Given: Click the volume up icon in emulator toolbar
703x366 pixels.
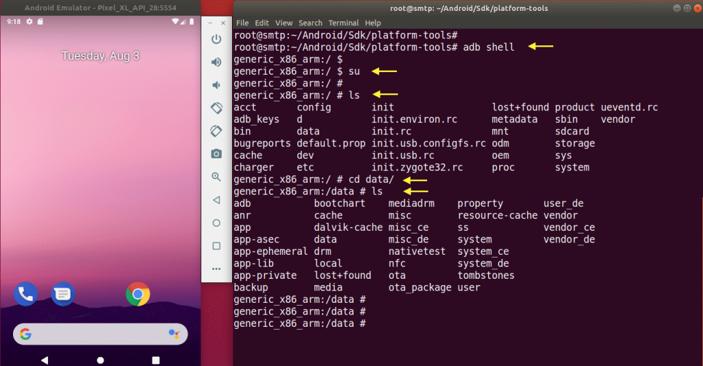Looking at the screenshot, I should [x=216, y=62].
